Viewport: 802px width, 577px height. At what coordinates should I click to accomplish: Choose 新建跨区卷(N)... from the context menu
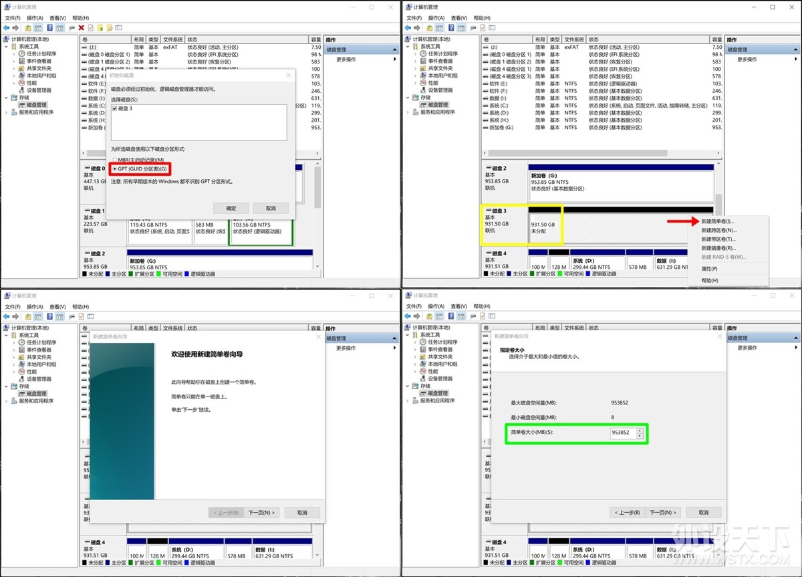[728, 230]
